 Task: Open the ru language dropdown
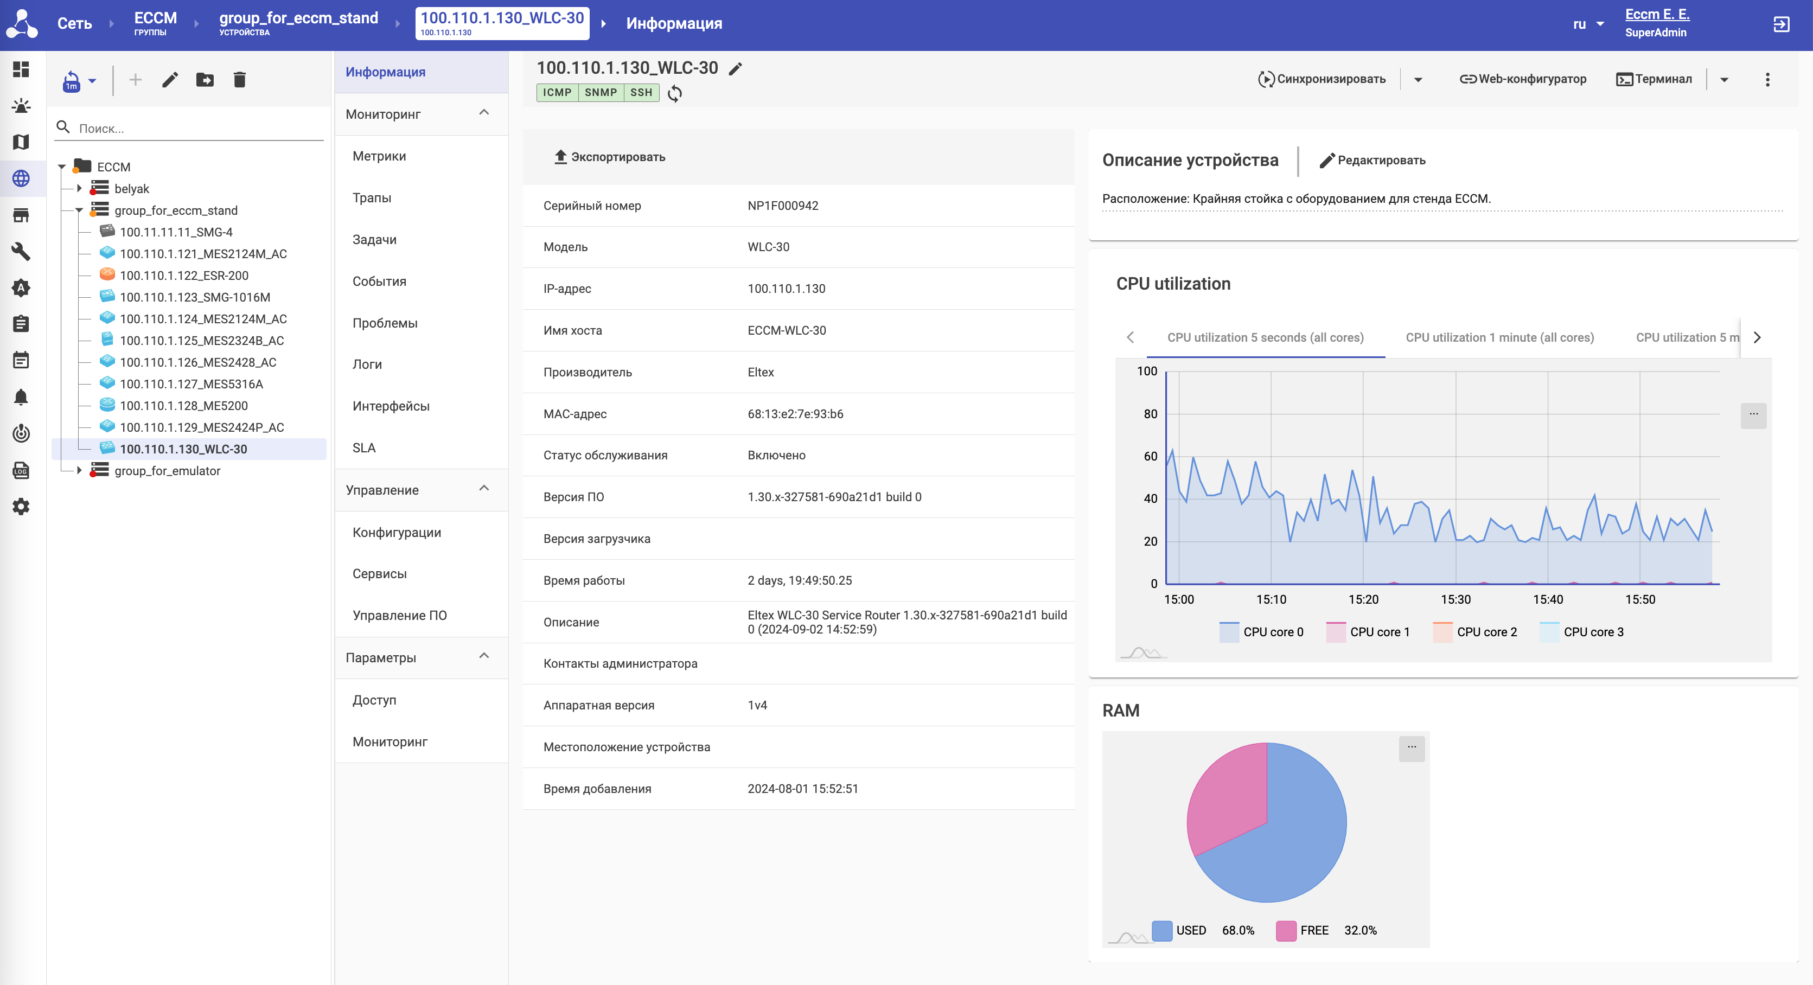click(1588, 24)
